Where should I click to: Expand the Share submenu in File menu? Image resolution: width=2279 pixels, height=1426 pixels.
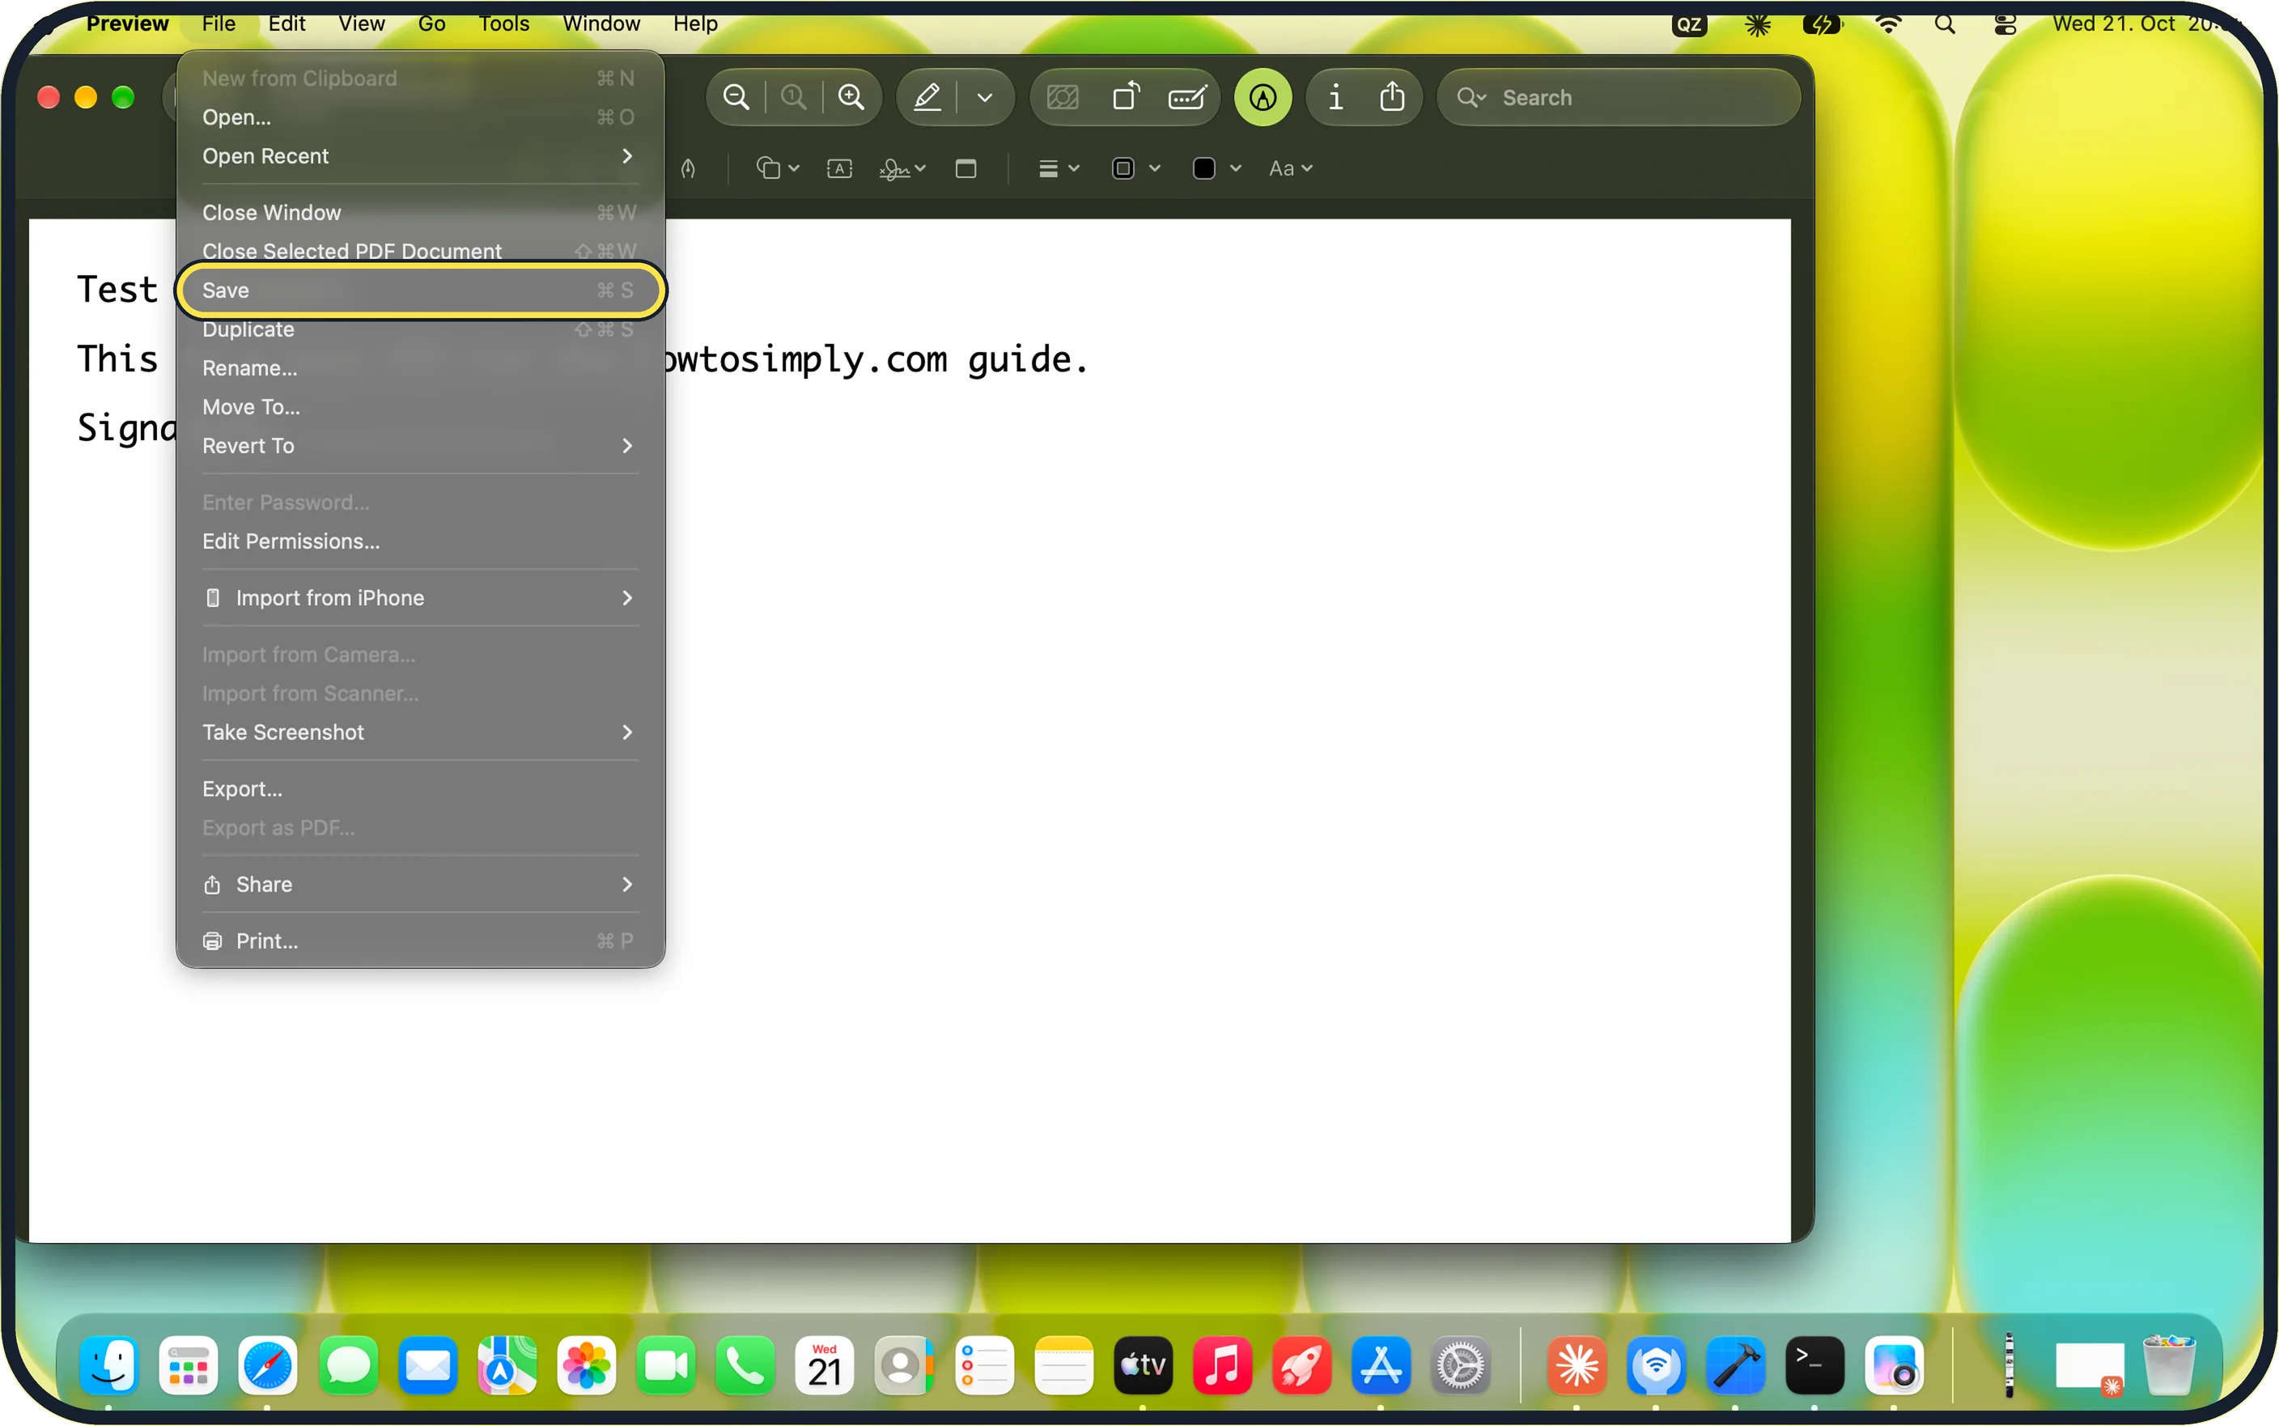421,885
